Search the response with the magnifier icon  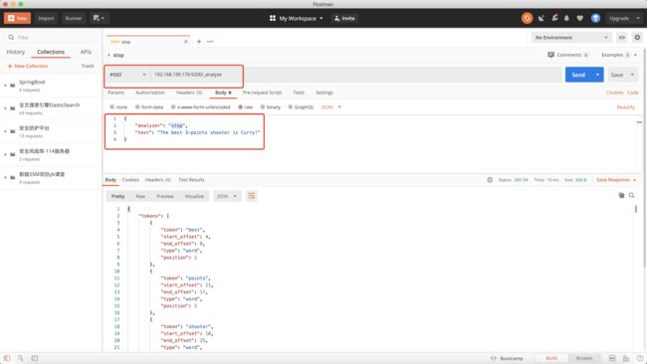[x=632, y=195]
